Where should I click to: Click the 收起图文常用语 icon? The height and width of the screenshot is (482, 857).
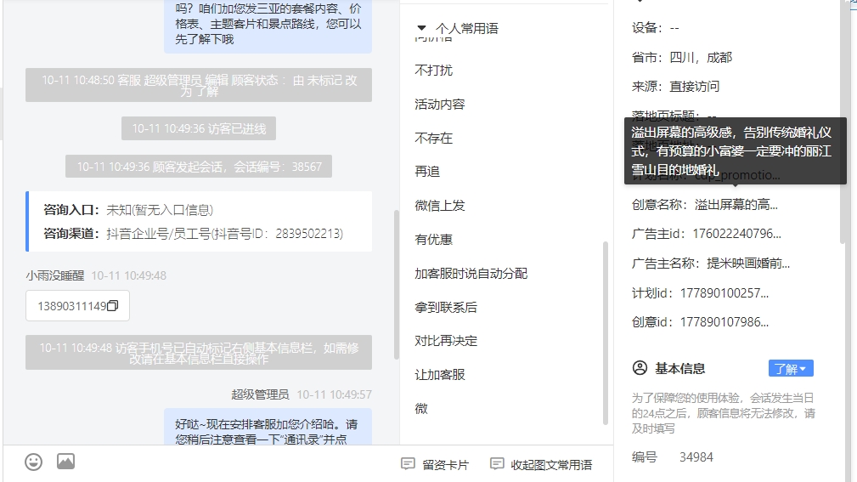click(x=497, y=464)
